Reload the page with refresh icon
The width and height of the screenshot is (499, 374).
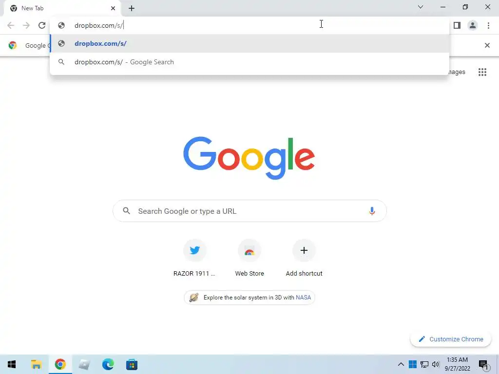pyautogui.click(x=42, y=25)
